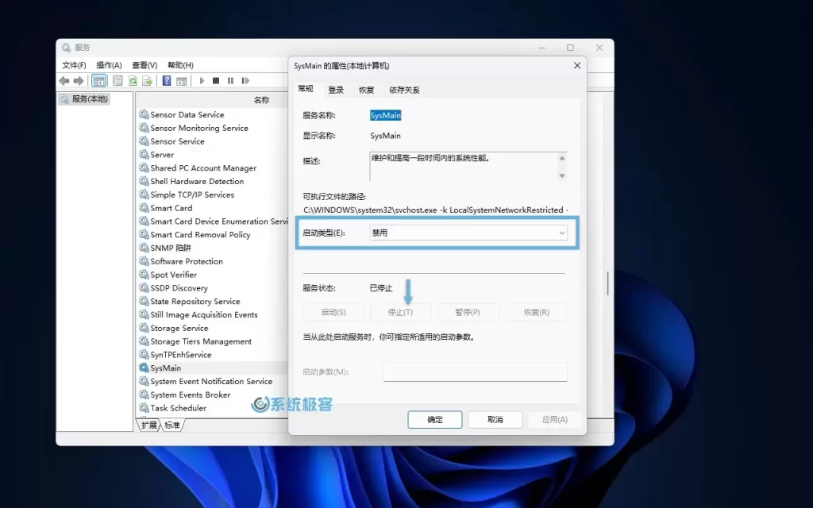Click the 停止(T) button
813x508 pixels.
tap(401, 312)
